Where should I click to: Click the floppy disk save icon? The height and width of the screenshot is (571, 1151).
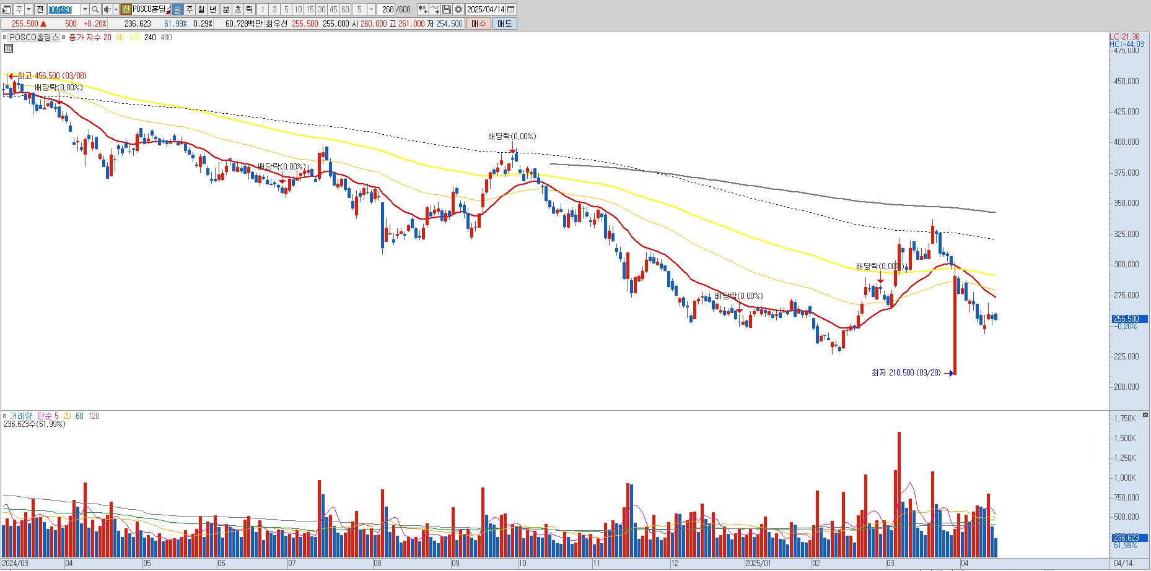tap(447, 9)
